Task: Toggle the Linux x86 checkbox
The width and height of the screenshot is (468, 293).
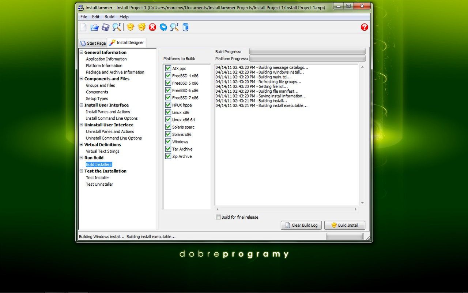Action: pyautogui.click(x=168, y=112)
